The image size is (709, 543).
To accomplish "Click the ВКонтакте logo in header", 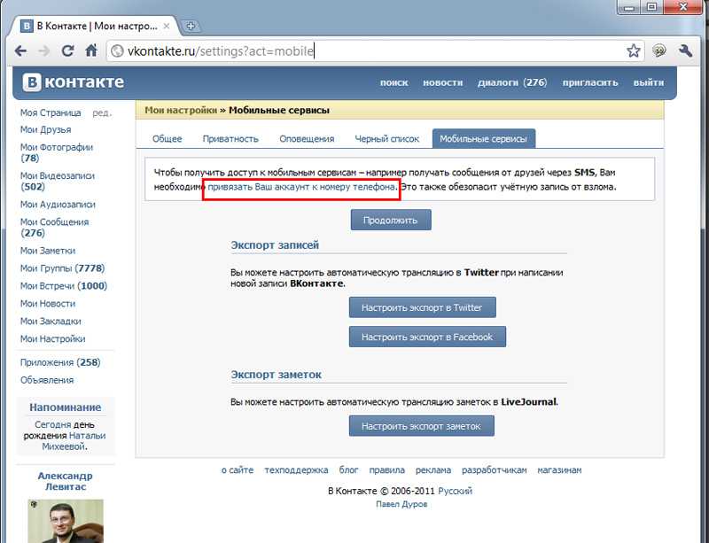I will 74,82.
